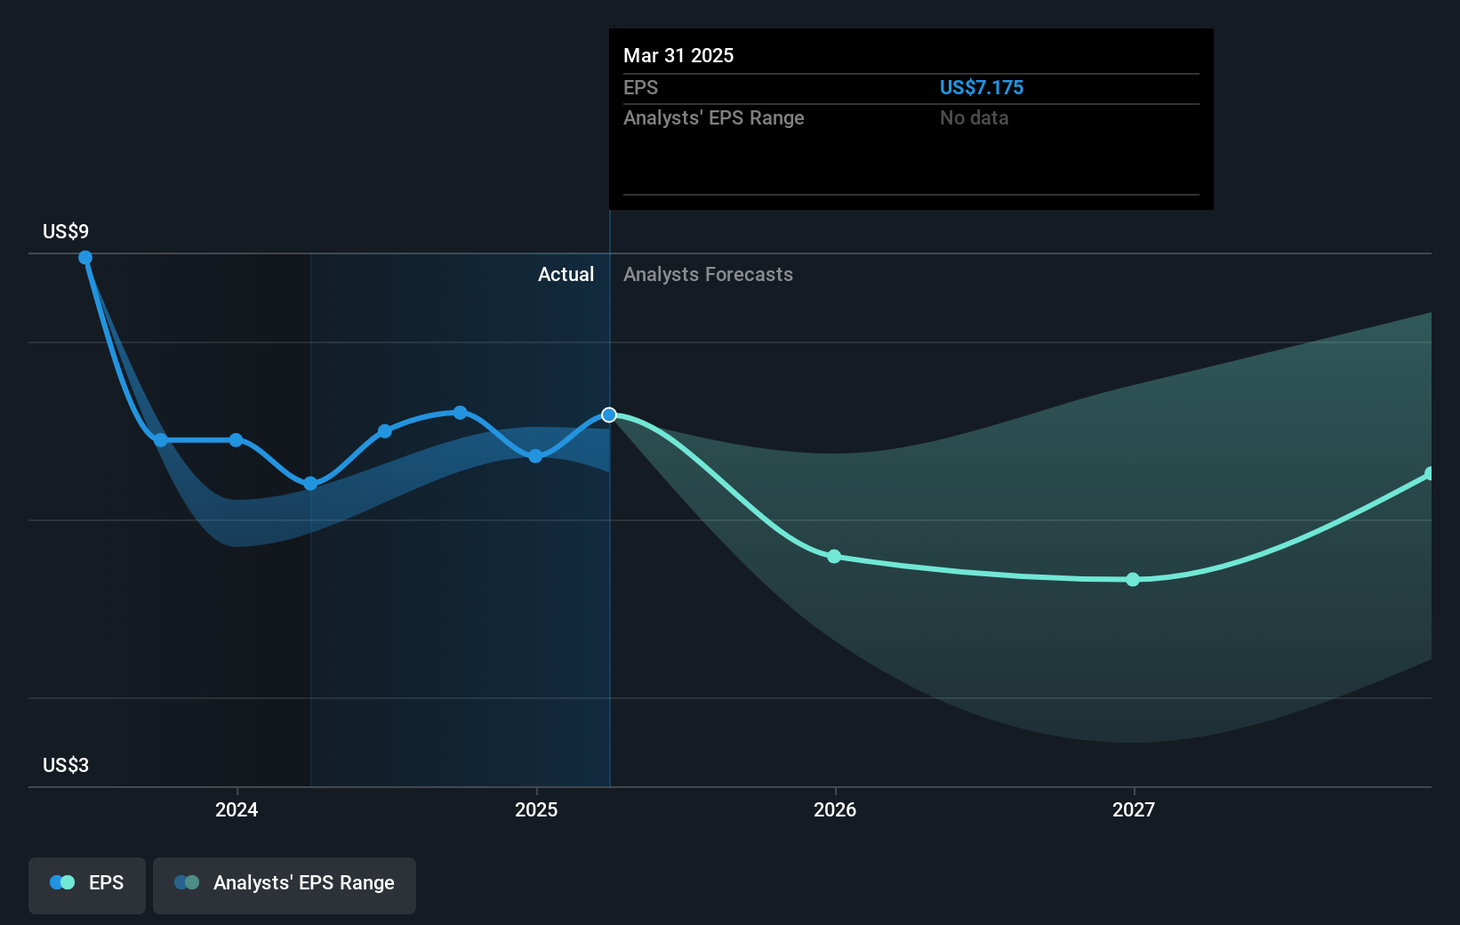This screenshot has width=1460, height=925.
Task: Click the 'No data' tooltip value
Action: pos(975,117)
